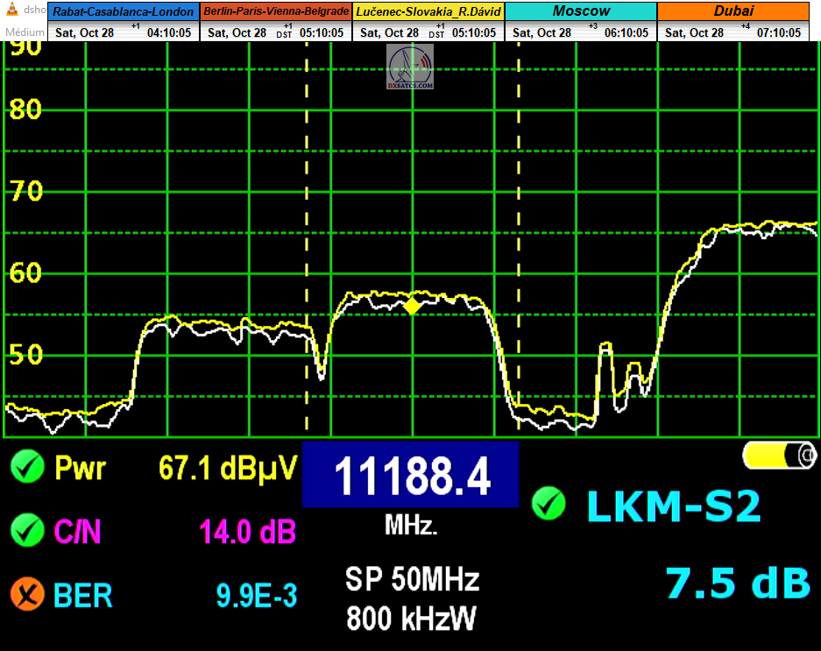Choose the Dubai clock header
821x651 pixels.
tap(733, 12)
